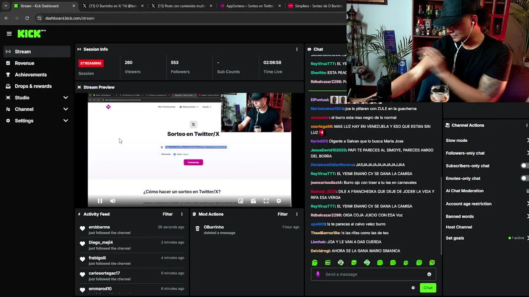Click the red STREAMING status badge
The width and height of the screenshot is (529, 297).
point(91,63)
